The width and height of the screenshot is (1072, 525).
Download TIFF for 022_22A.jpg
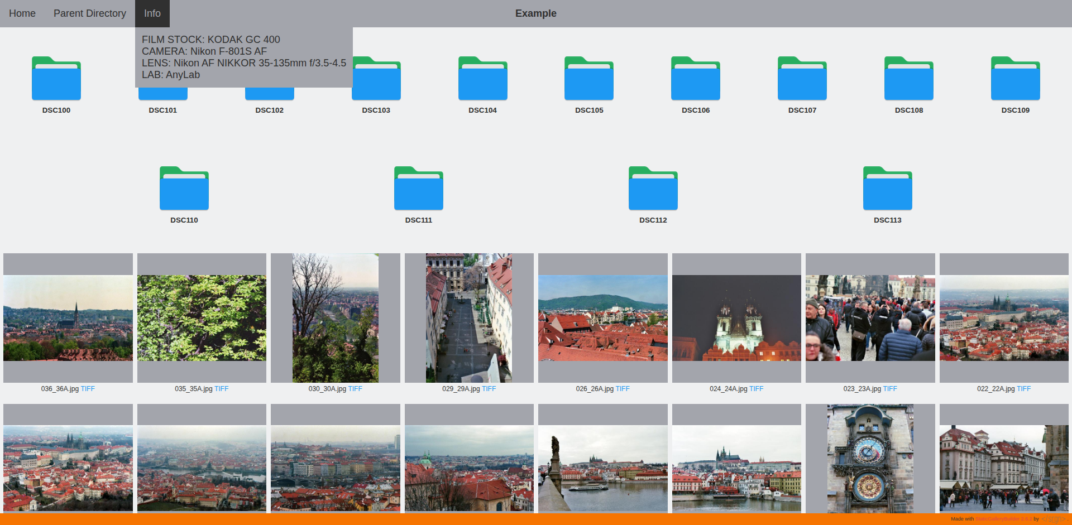[1023, 389]
